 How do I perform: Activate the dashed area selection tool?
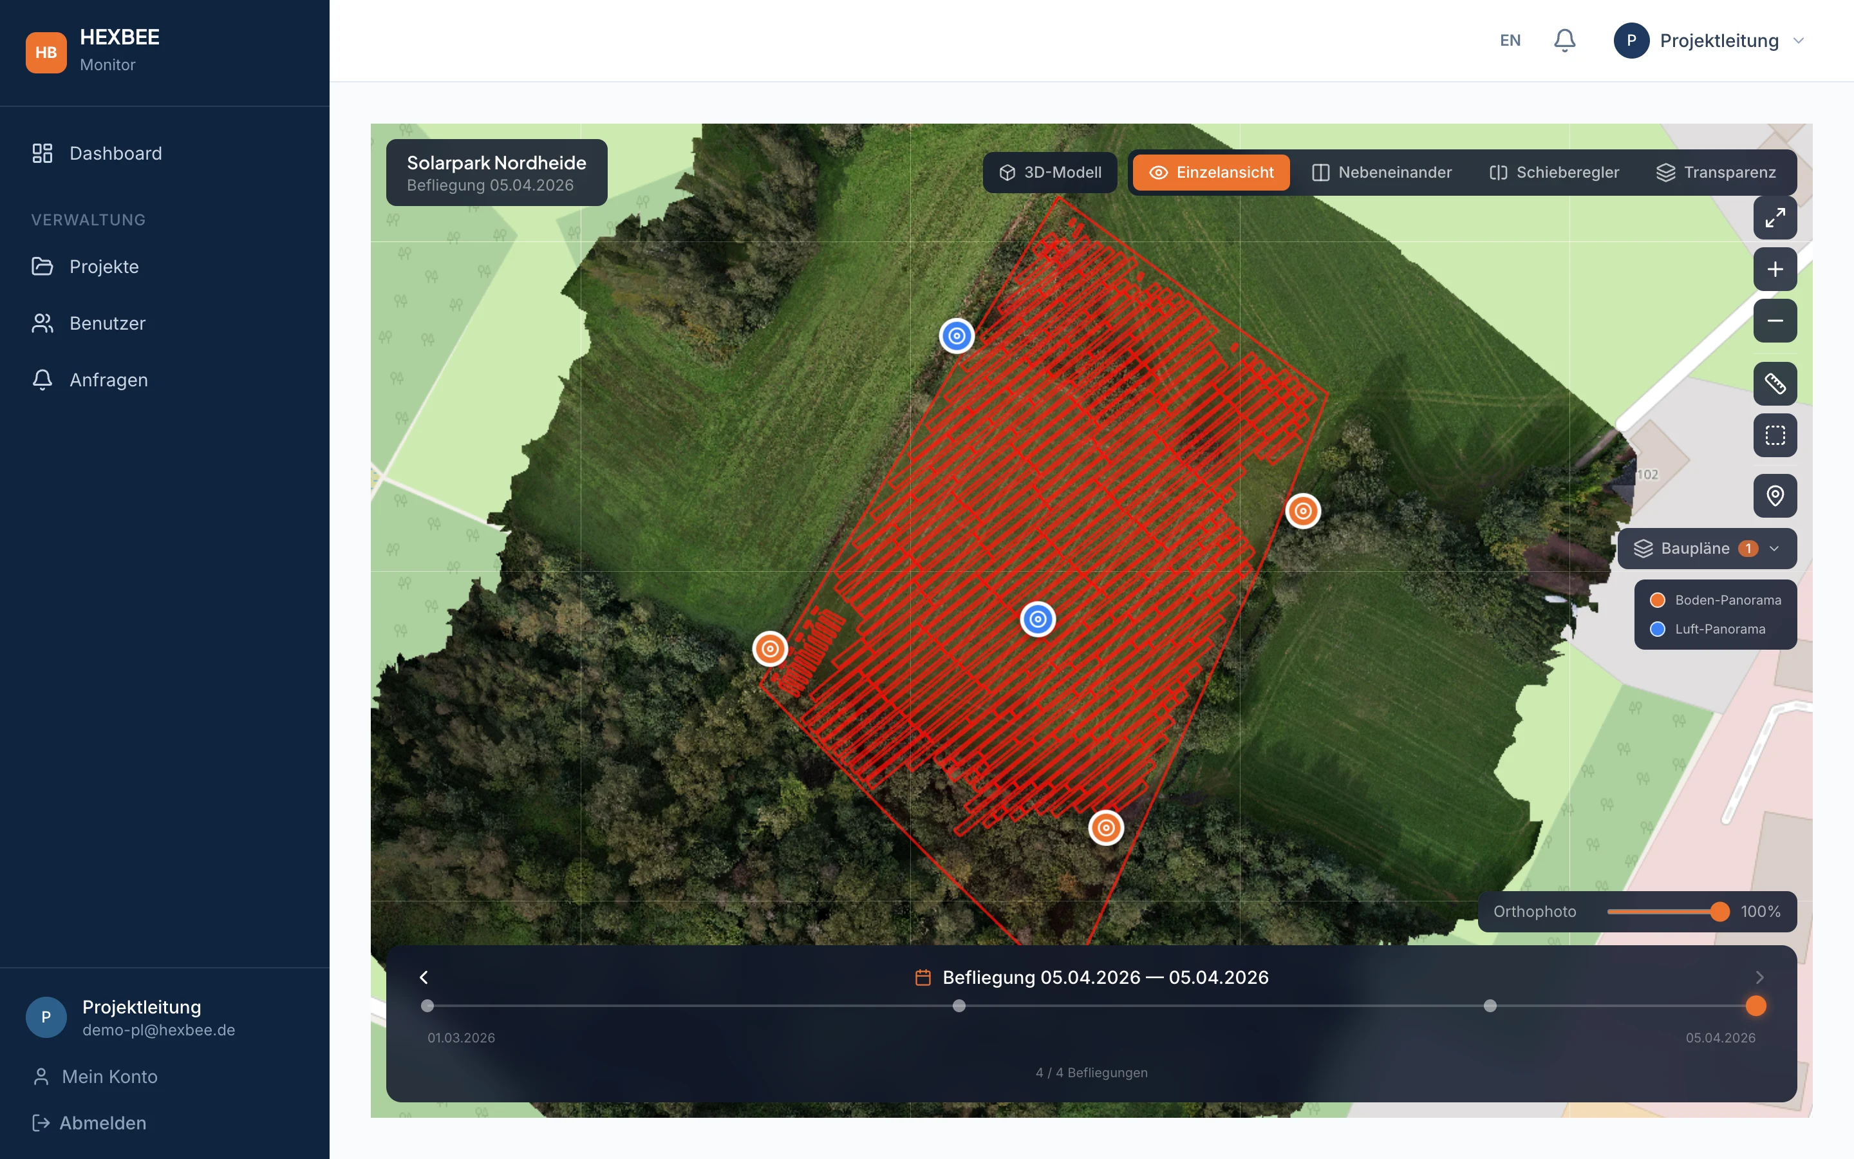[x=1774, y=435]
